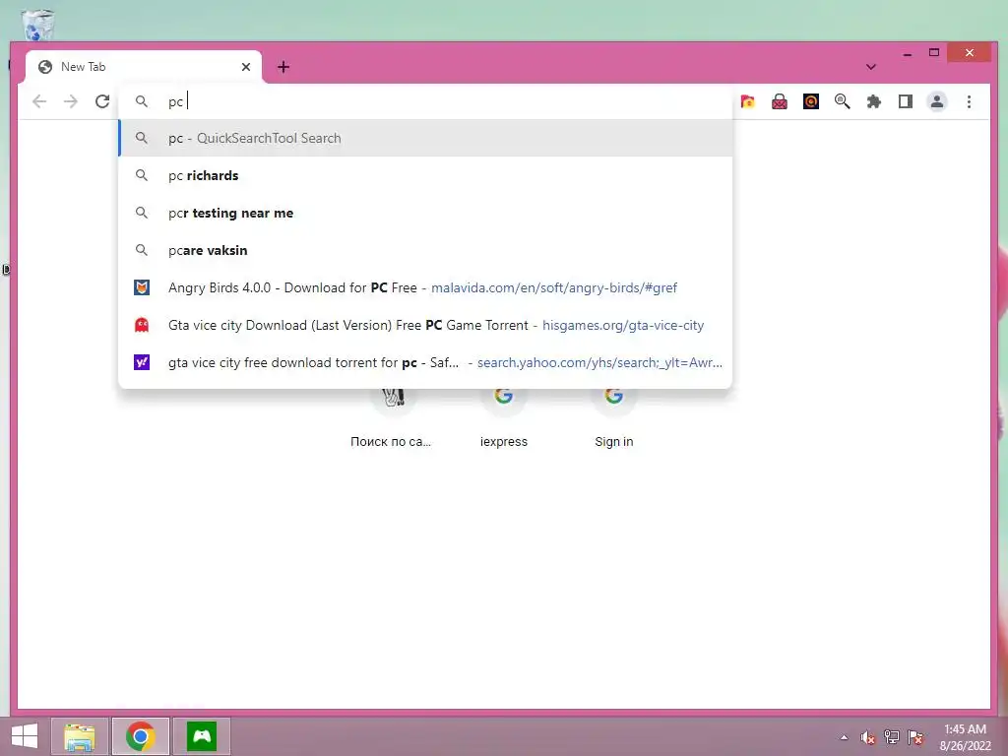Image resolution: width=1008 pixels, height=756 pixels.
Task: Open the "Поиск по са..." shortcut
Action: coord(392,417)
